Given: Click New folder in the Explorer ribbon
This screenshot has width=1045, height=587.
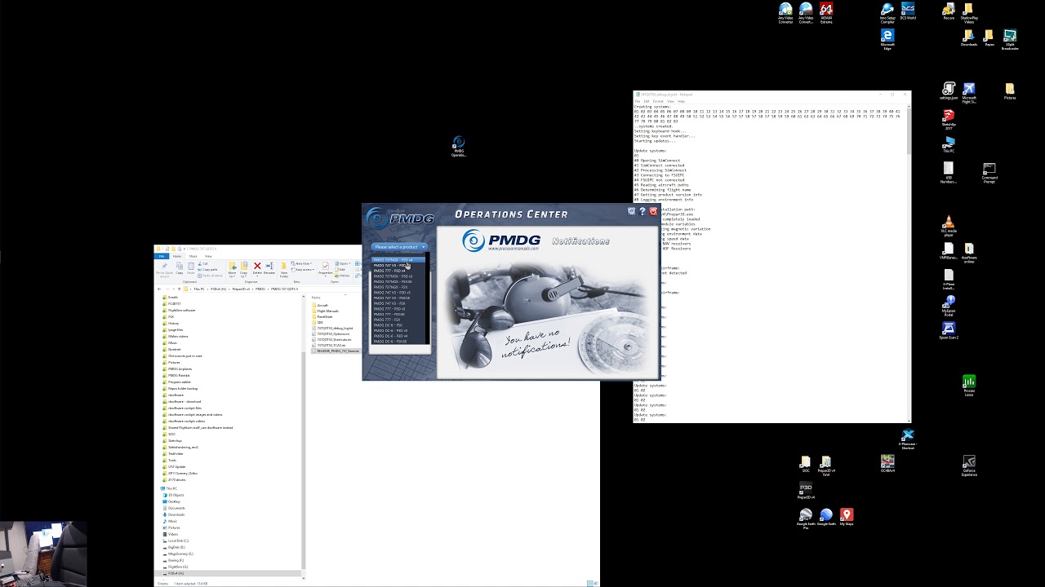Looking at the screenshot, I should pos(284,270).
